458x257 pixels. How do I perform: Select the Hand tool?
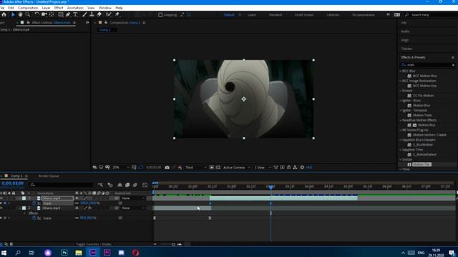(x=20, y=14)
